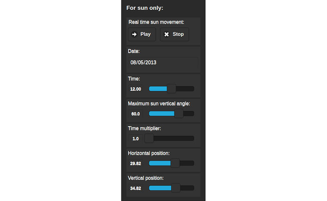Click the unfilled dark part of Time slider

tap(185, 89)
